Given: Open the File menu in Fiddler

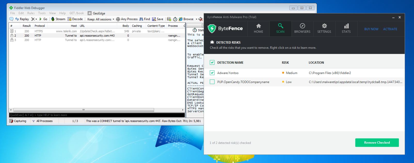Looking at the screenshot, I should click(x=12, y=13).
